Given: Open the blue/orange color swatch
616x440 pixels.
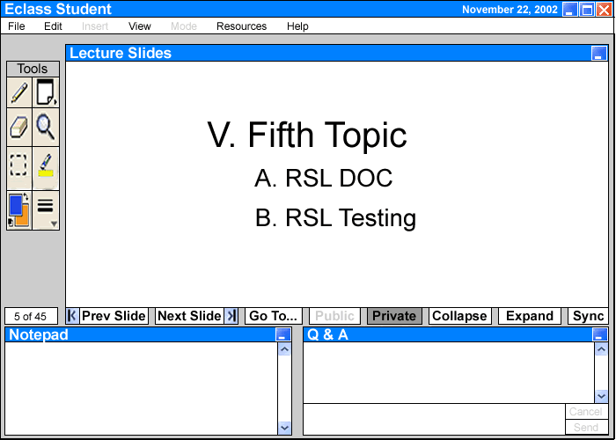Looking at the screenshot, I should tap(19, 209).
